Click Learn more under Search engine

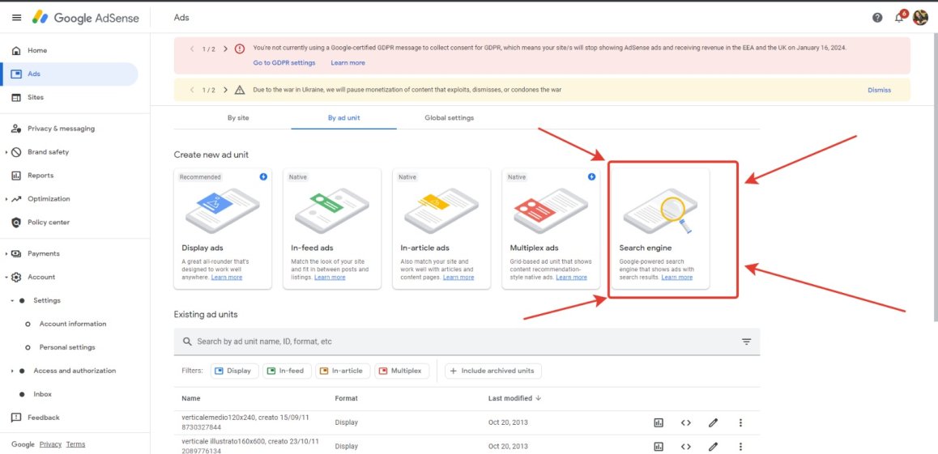point(677,278)
